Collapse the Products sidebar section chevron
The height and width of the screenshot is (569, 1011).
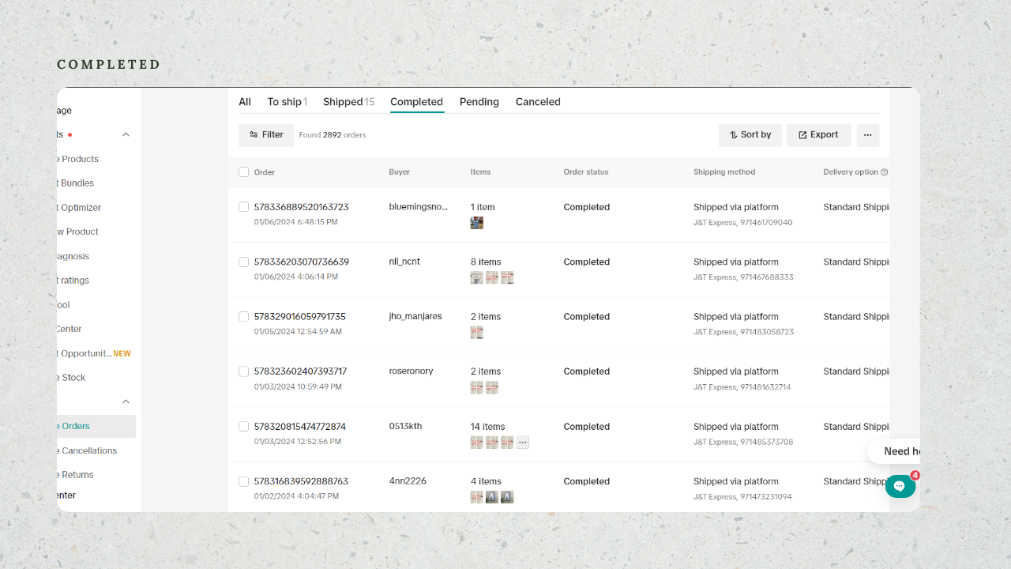pyautogui.click(x=126, y=135)
